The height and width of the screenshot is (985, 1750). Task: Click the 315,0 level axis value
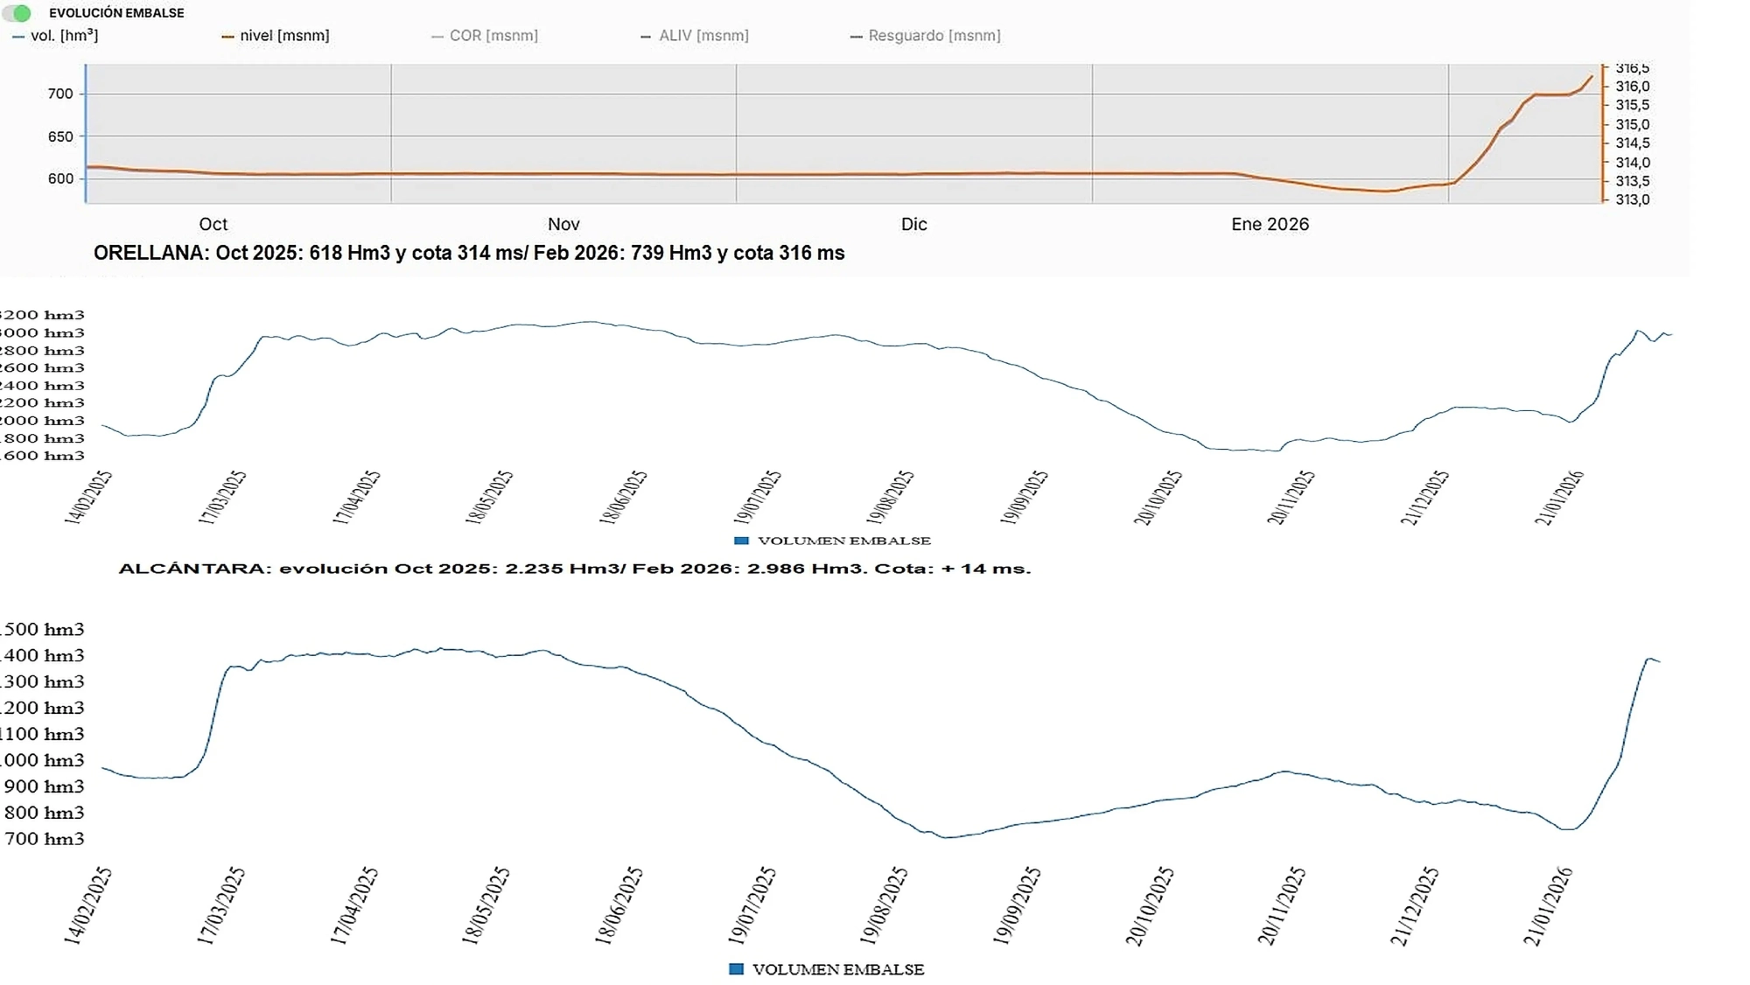(1632, 124)
